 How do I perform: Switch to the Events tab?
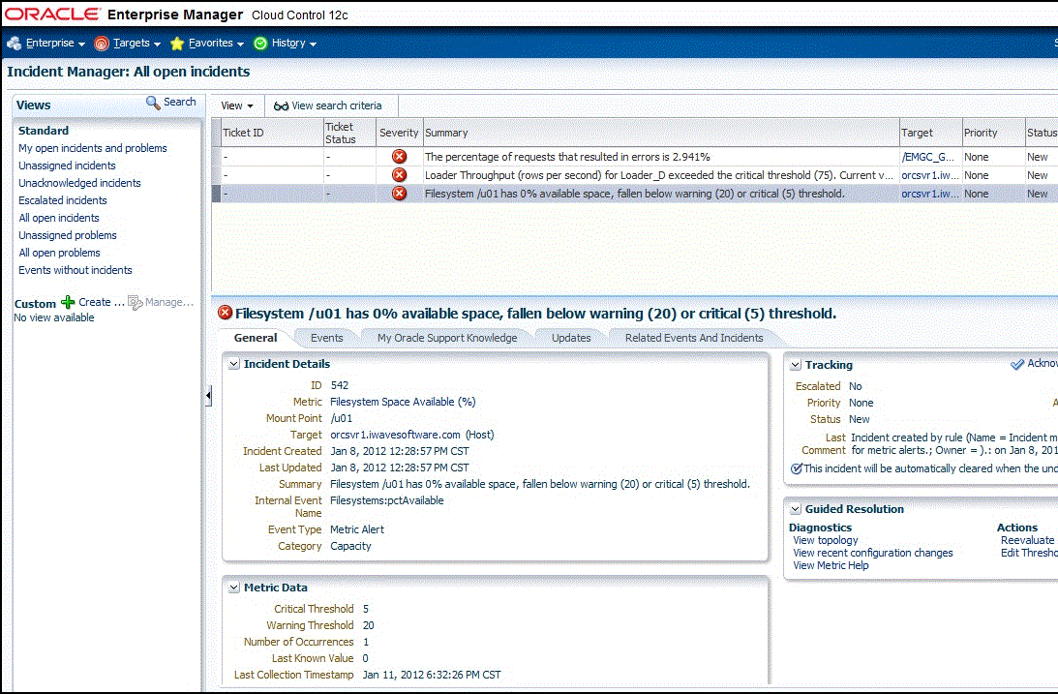(x=326, y=338)
